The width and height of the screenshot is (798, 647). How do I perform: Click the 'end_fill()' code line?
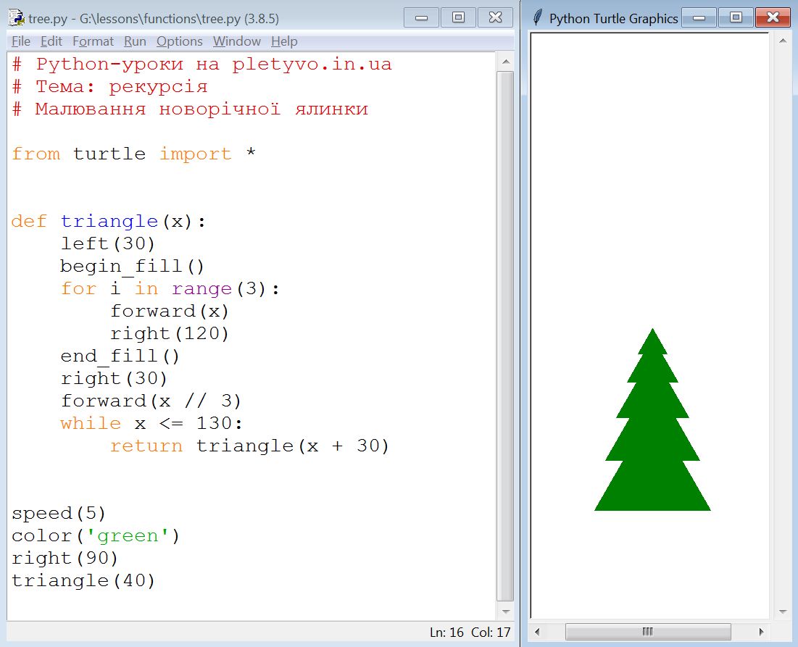pos(120,356)
